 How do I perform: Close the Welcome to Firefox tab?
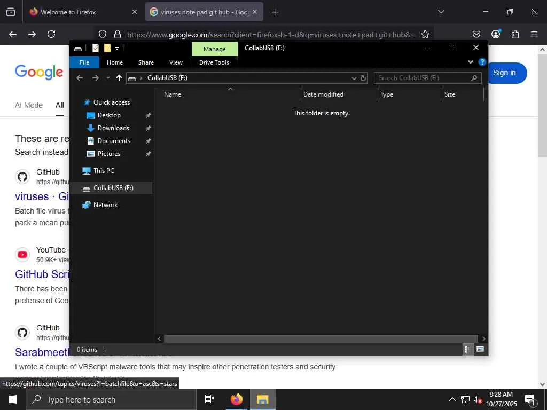coord(135,12)
